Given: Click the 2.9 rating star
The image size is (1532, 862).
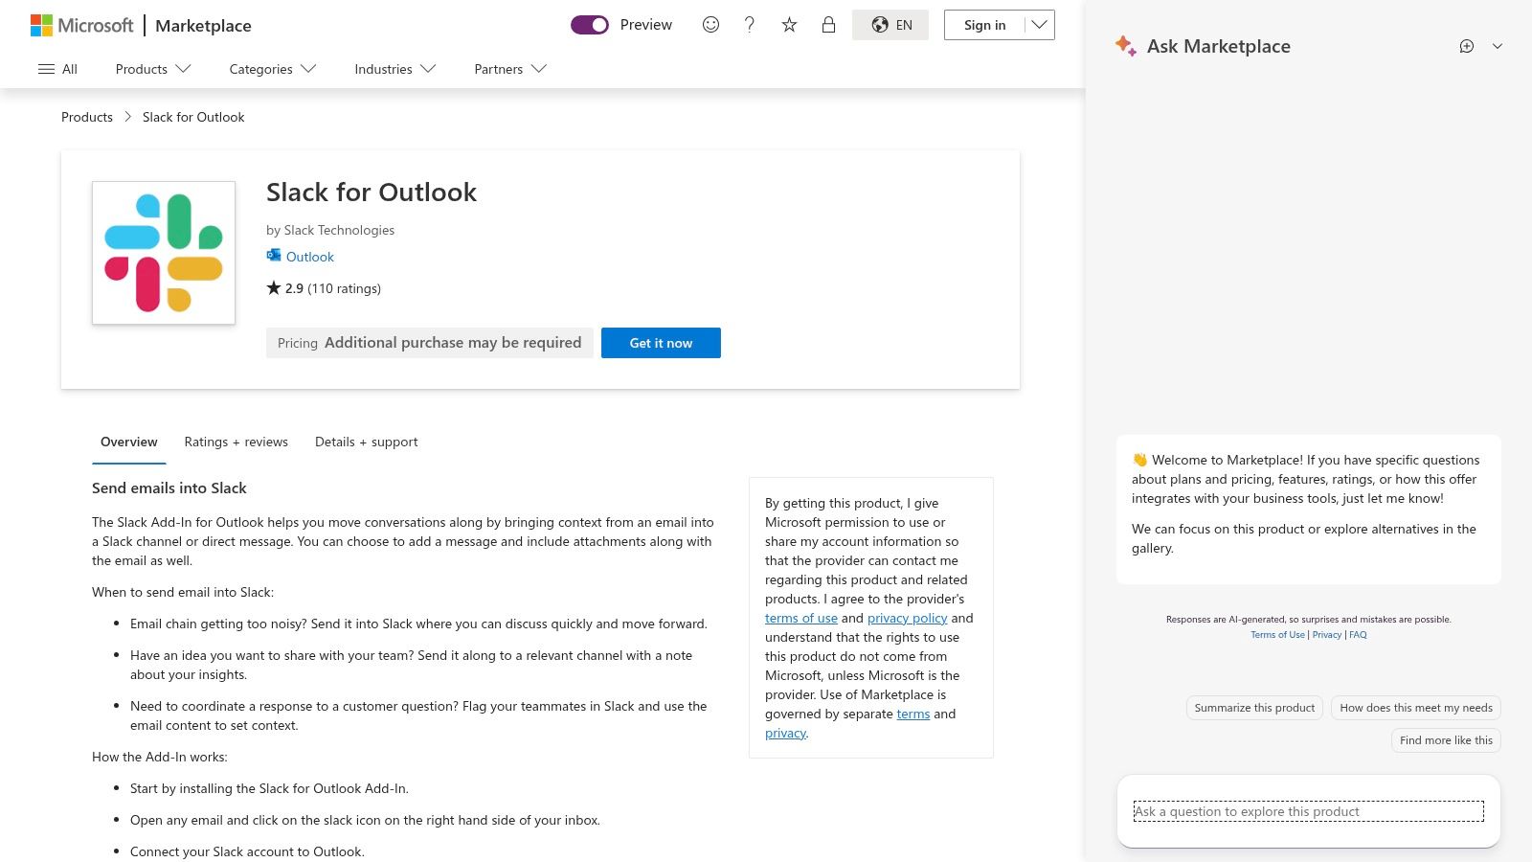Looking at the screenshot, I should click(x=274, y=287).
